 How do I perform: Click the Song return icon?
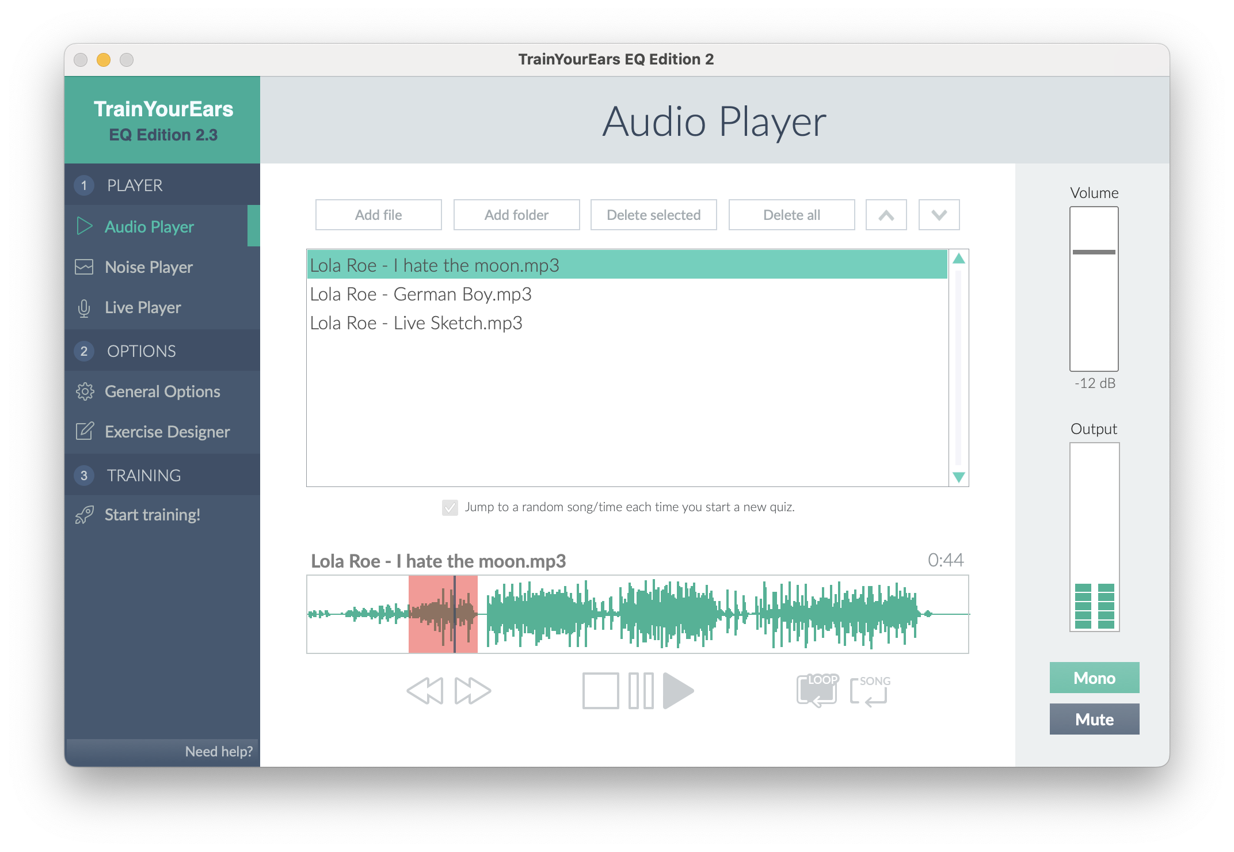point(867,690)
